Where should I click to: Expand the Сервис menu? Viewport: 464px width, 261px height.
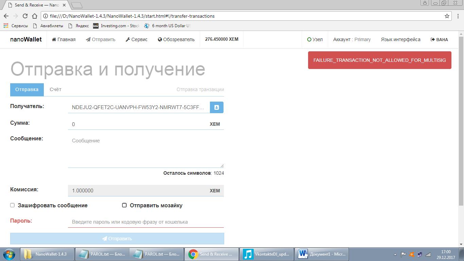(136, 39)
